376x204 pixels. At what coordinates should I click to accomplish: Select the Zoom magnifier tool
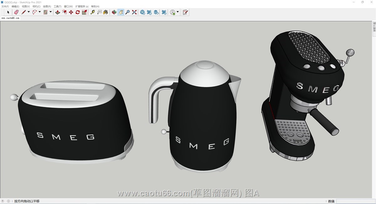(x=128, y=12)
